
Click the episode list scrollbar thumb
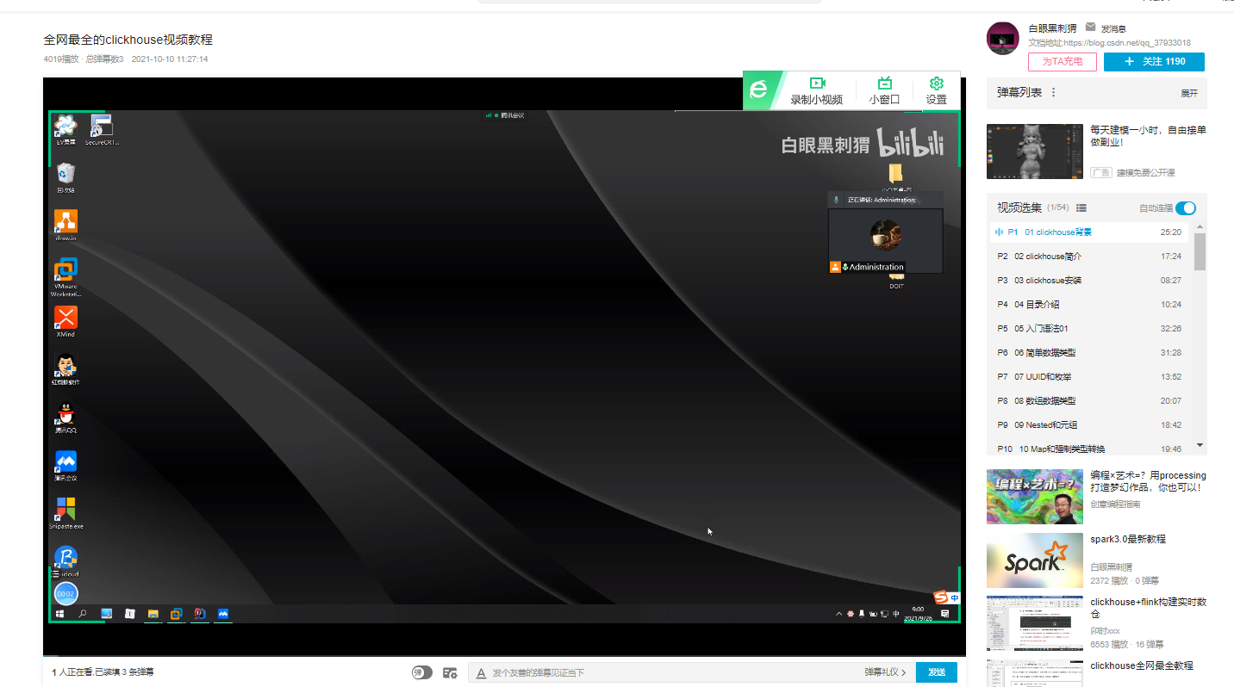(1200, 251)
